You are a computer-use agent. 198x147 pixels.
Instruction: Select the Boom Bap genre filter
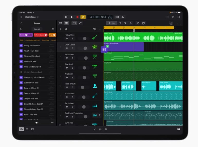pos(45,40)
